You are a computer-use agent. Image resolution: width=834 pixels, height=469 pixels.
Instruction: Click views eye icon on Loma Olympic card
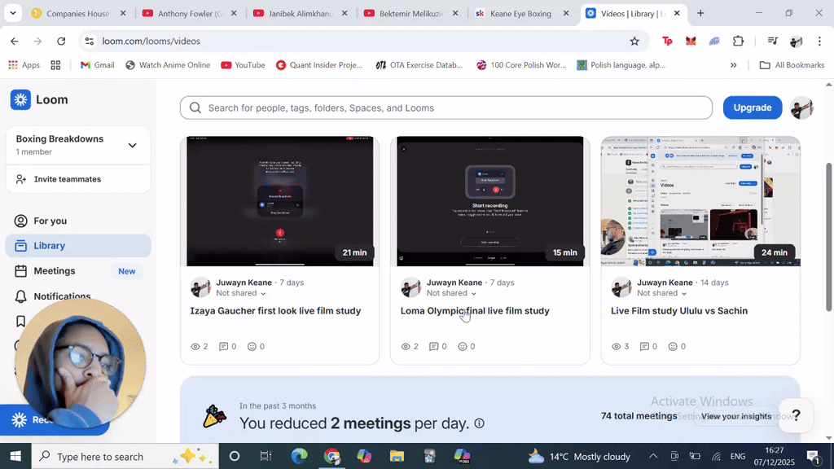(406, 346)
